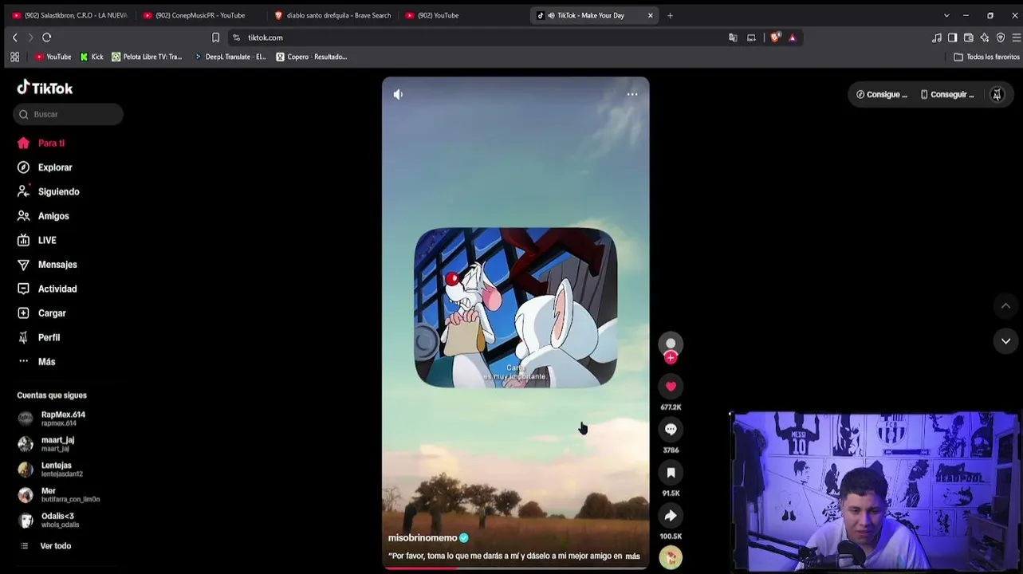This screenshot has height=574, width=1023.
Task: Open the apps grid in bookmarks bar
Action: click(14, 57)
